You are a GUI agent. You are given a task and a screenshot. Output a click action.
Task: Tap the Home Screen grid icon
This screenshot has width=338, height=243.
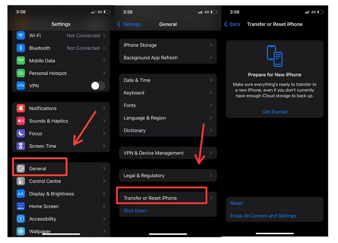coord(21,206)
